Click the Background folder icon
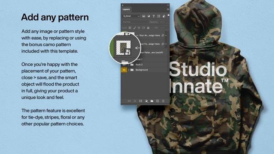The width and height of the screenshot is (274, 154). coord(132,70)
